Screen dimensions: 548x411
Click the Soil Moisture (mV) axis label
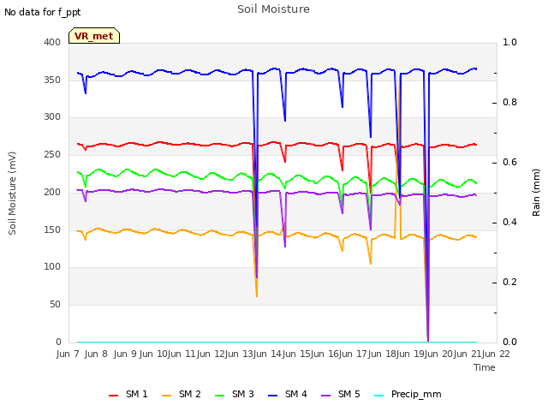coord(13,194)
